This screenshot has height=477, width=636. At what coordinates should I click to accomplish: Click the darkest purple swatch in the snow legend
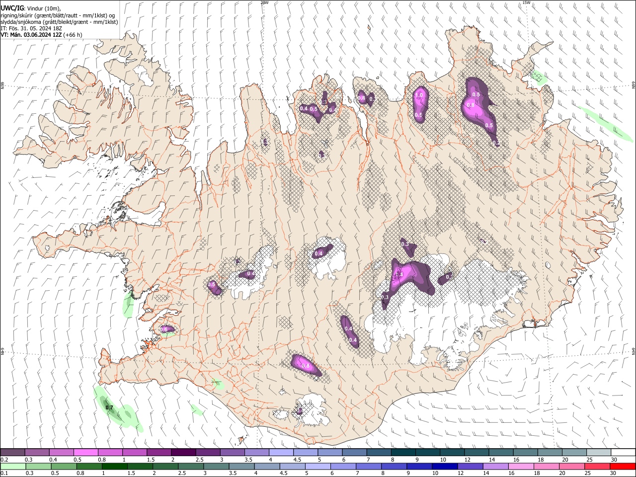183,453
